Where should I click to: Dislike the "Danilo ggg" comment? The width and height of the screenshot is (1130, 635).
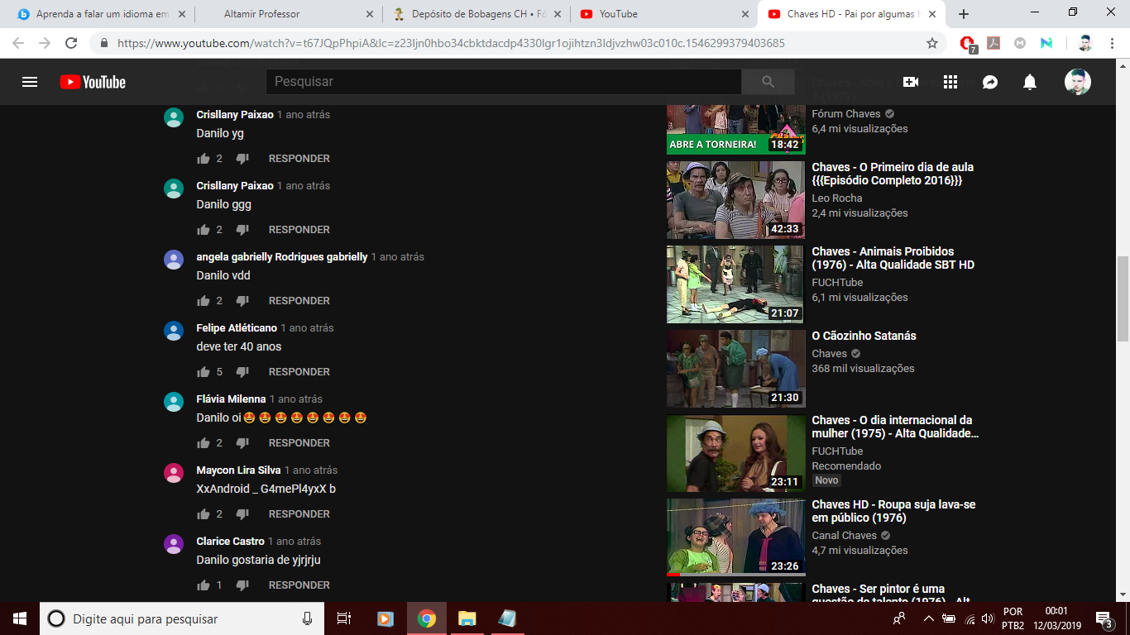click(242, 230)
